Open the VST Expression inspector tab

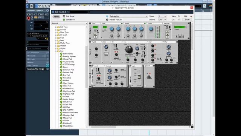click(x=38, y=53)
